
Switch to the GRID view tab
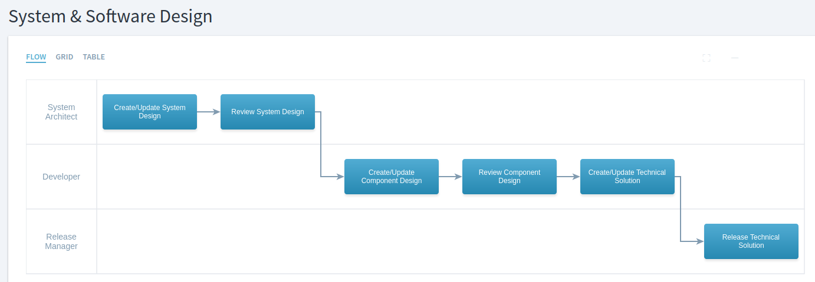tap(64, 57)
